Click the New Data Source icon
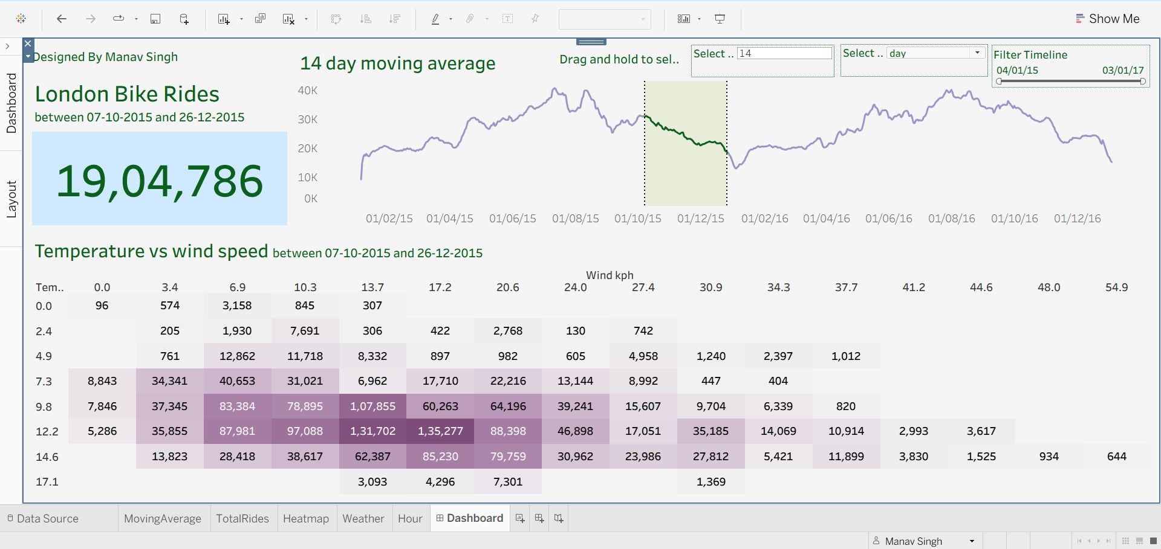This screenshot has height=549, width=1161. coord(184,19)
